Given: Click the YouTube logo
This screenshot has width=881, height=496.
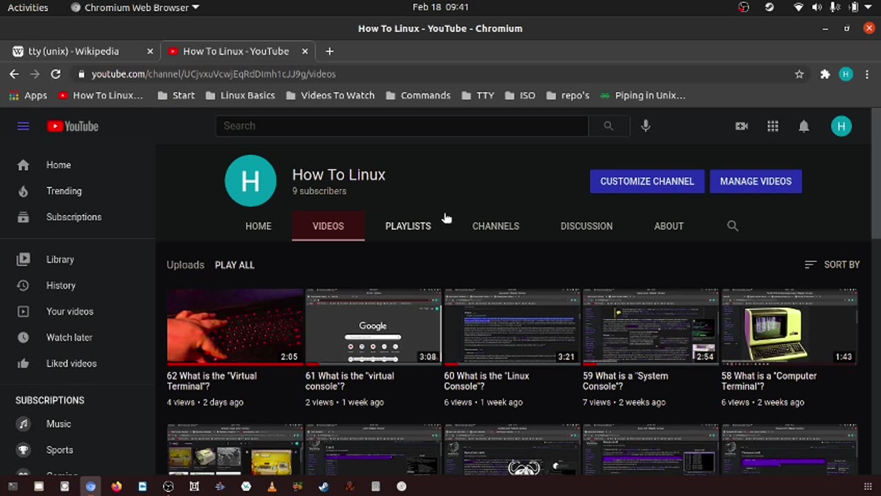Looking at the screenshot, I should [72, 126].
